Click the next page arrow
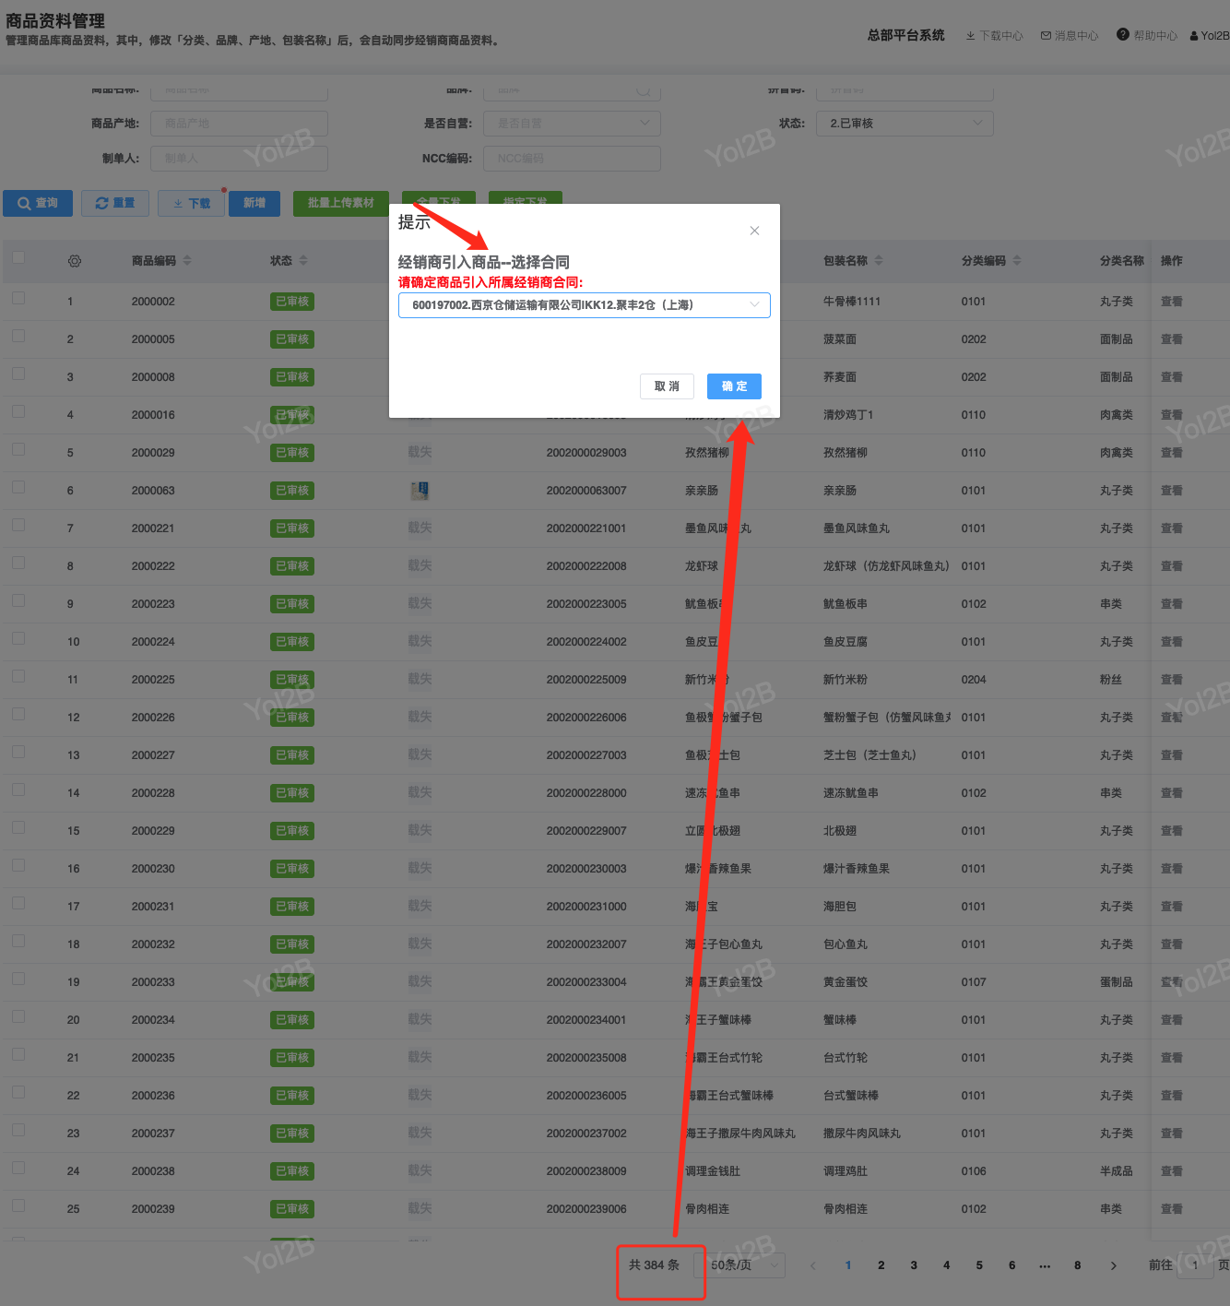This screenshot has height=1306, width=1230. pos(1114,1265)
